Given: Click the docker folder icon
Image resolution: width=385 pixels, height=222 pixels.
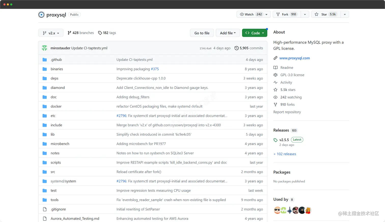Looking at the screenshot, I should [45, 106].
